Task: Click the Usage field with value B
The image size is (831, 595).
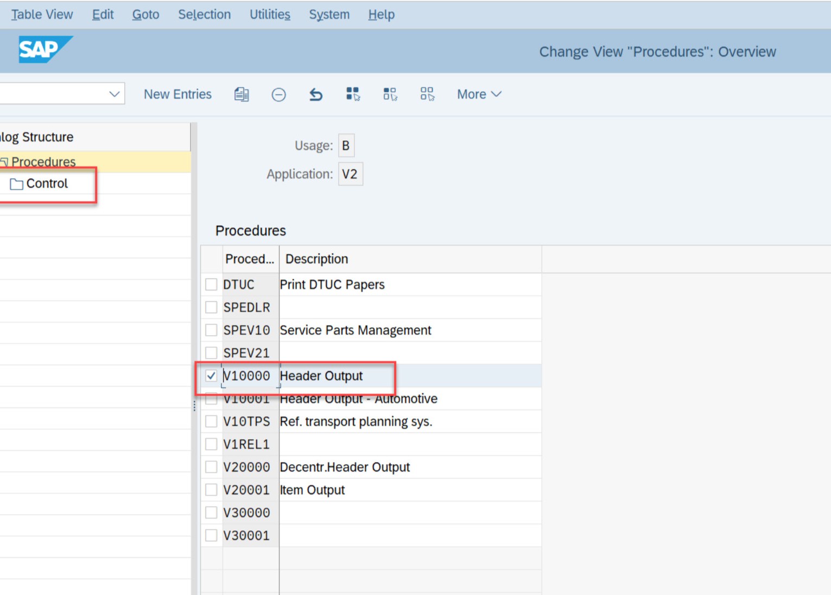Action: coord(346,145)
